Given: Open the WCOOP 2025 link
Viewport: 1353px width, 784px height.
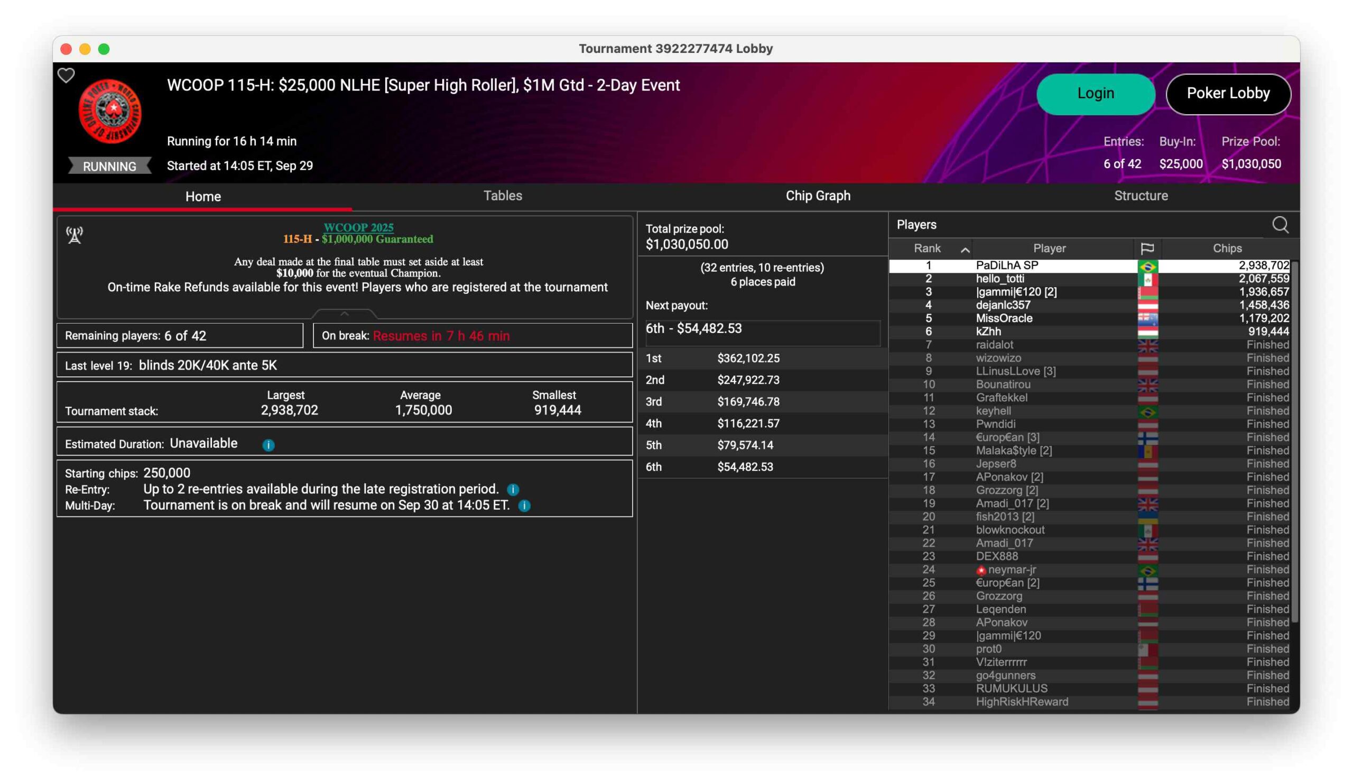Looking at the screenshot, I should 358,227.
